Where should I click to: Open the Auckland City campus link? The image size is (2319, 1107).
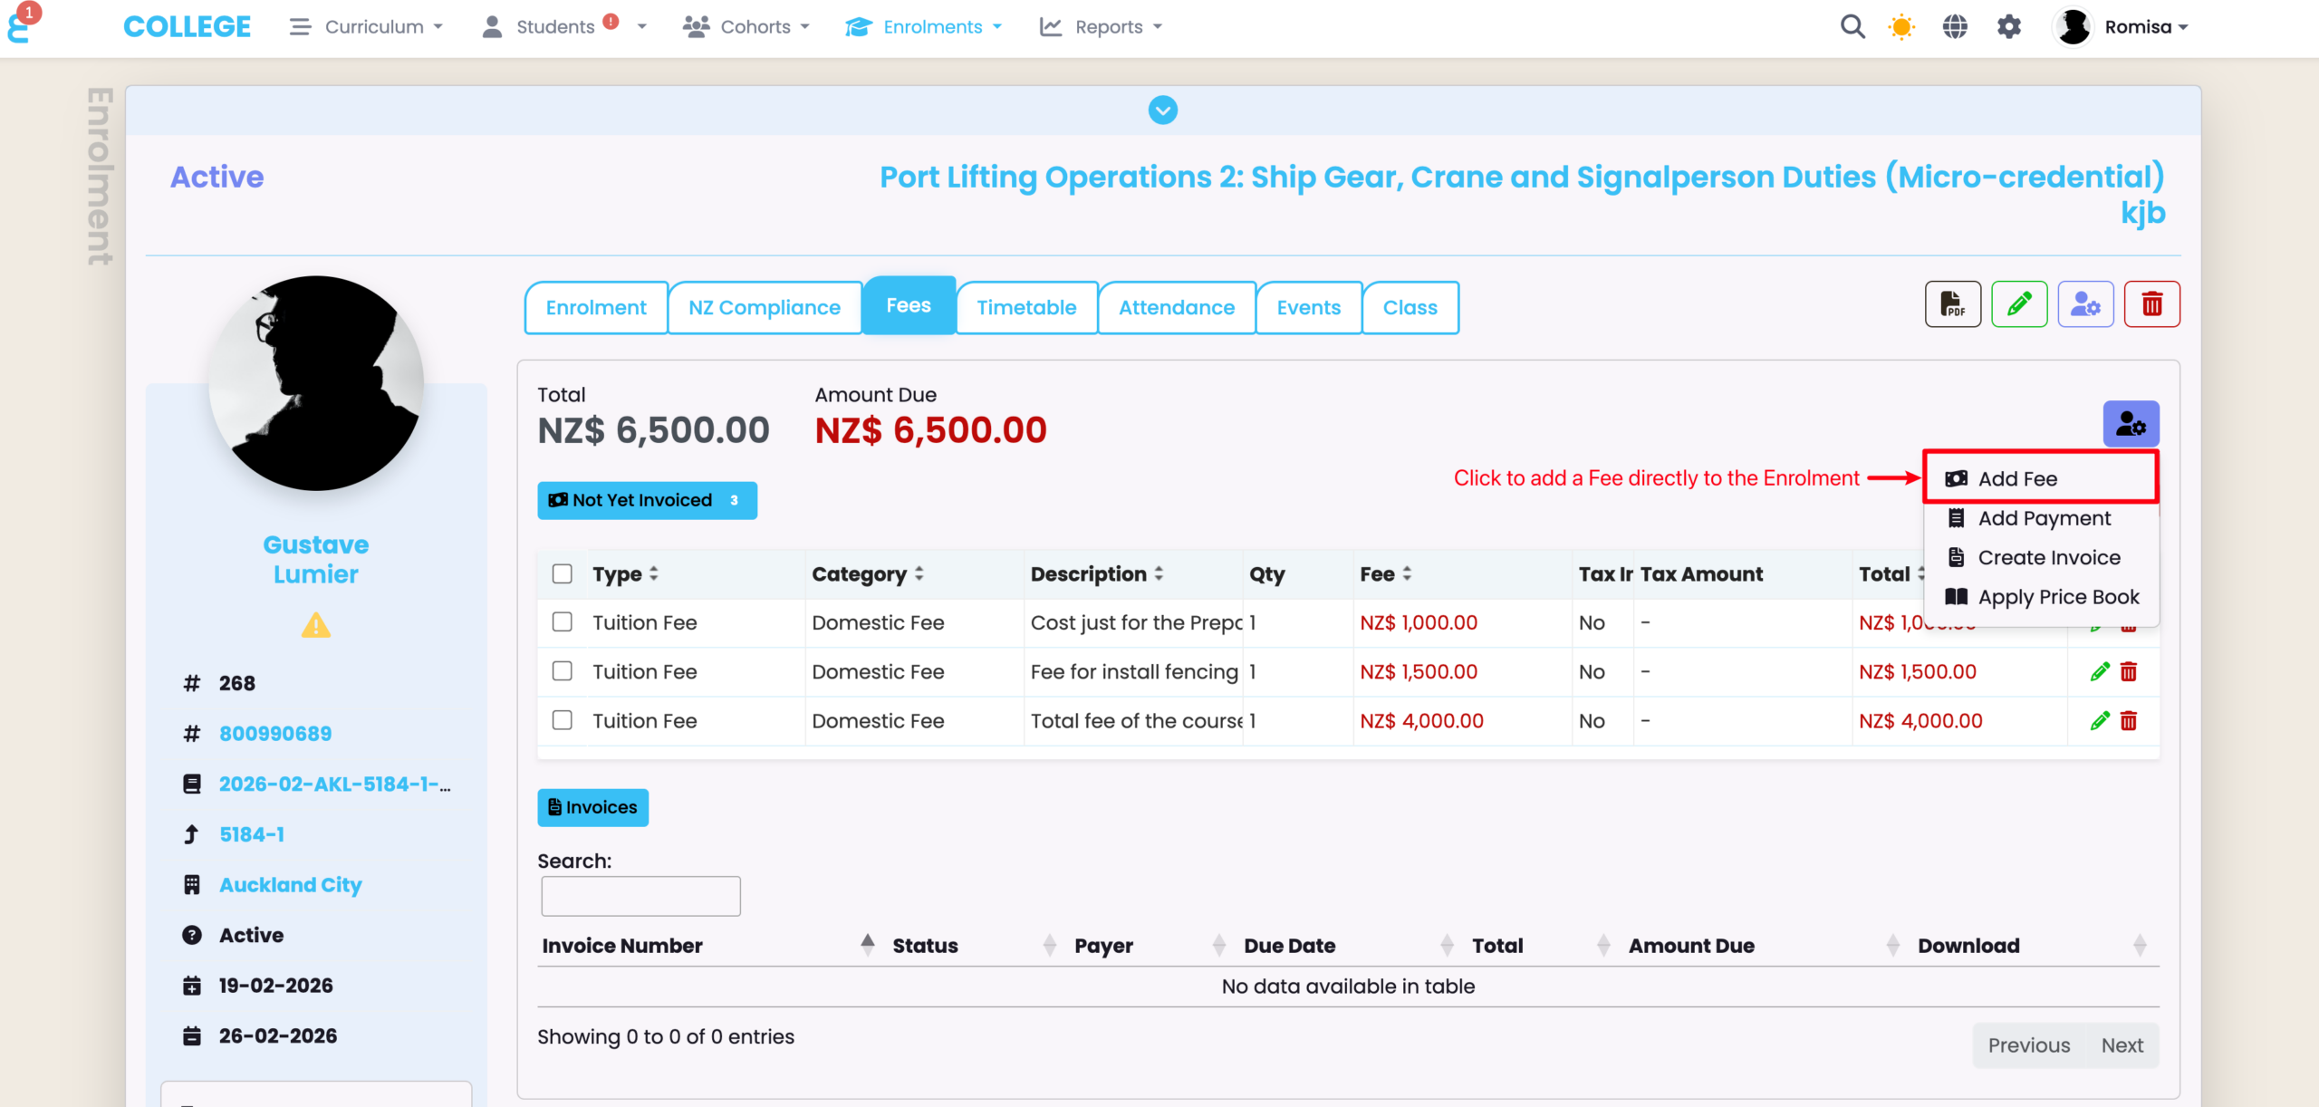pos(290,885)
